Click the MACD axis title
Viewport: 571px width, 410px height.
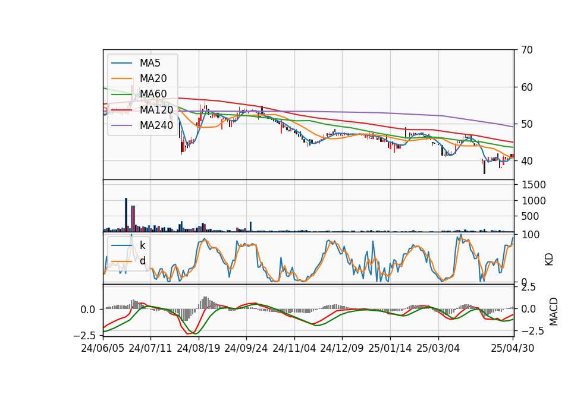tap(554, 311)
